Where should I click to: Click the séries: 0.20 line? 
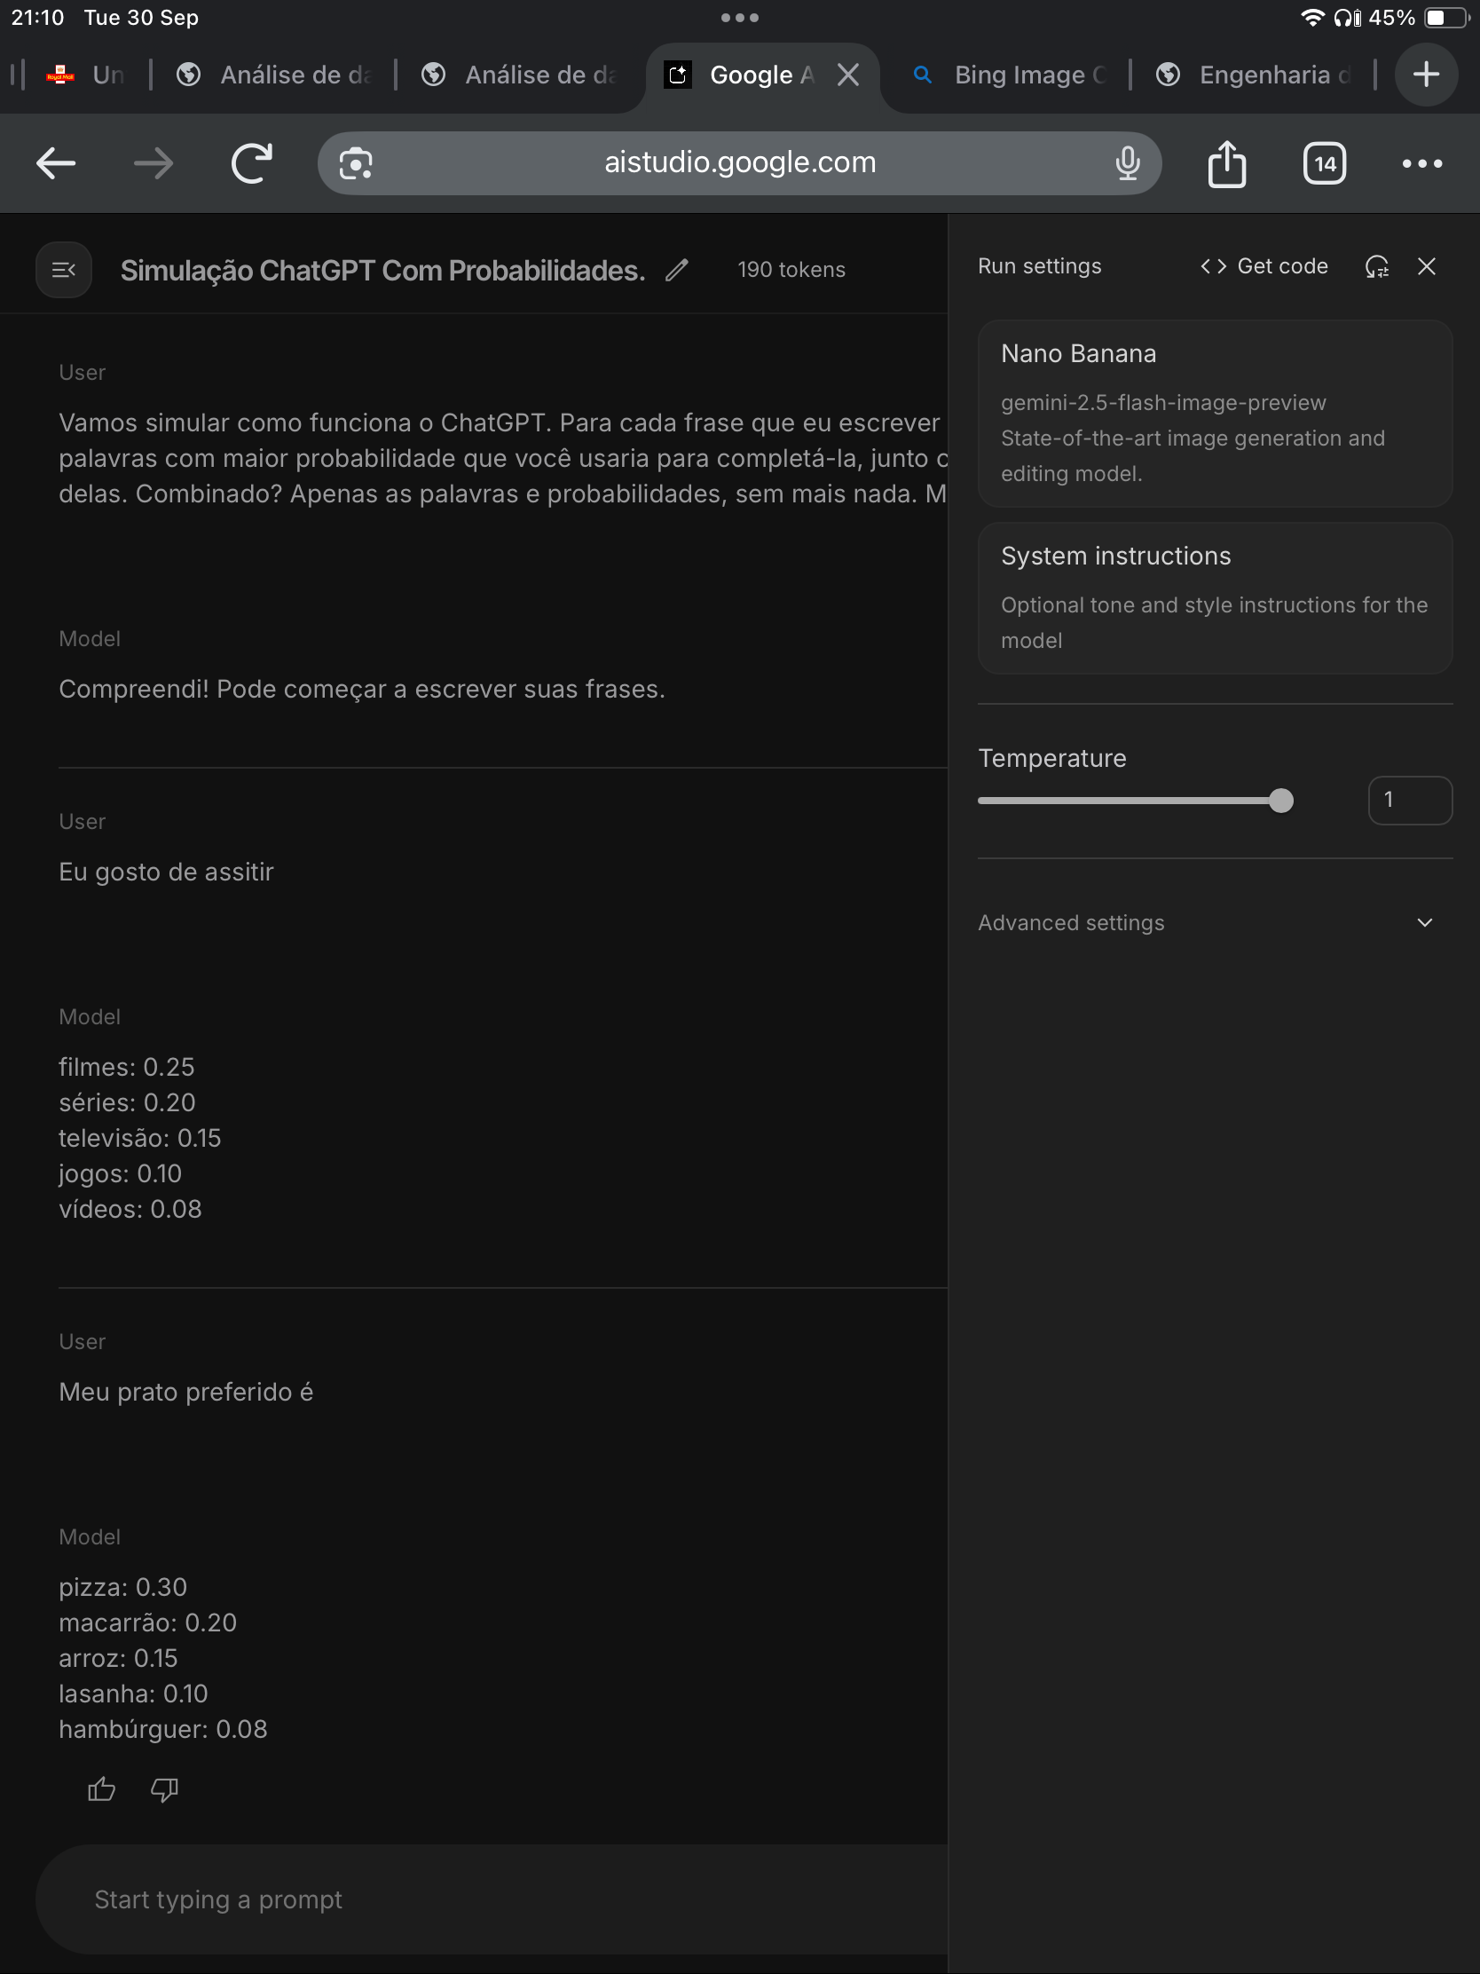[x=127, y=1103]
